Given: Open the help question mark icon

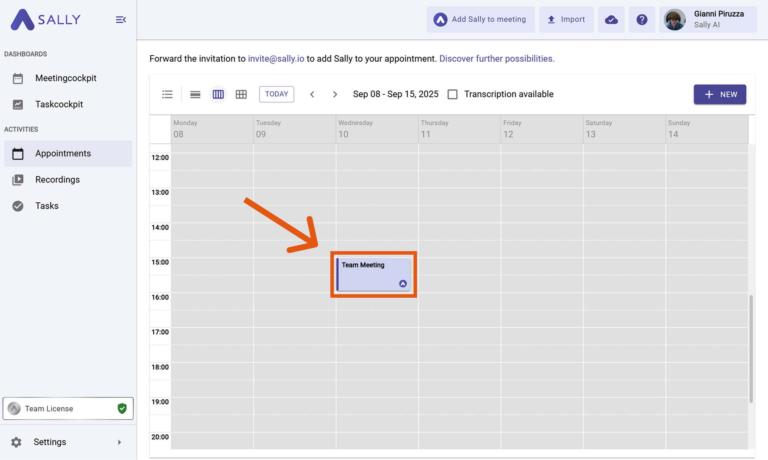Looking at the screenshot, I should [x=642, y=19].
